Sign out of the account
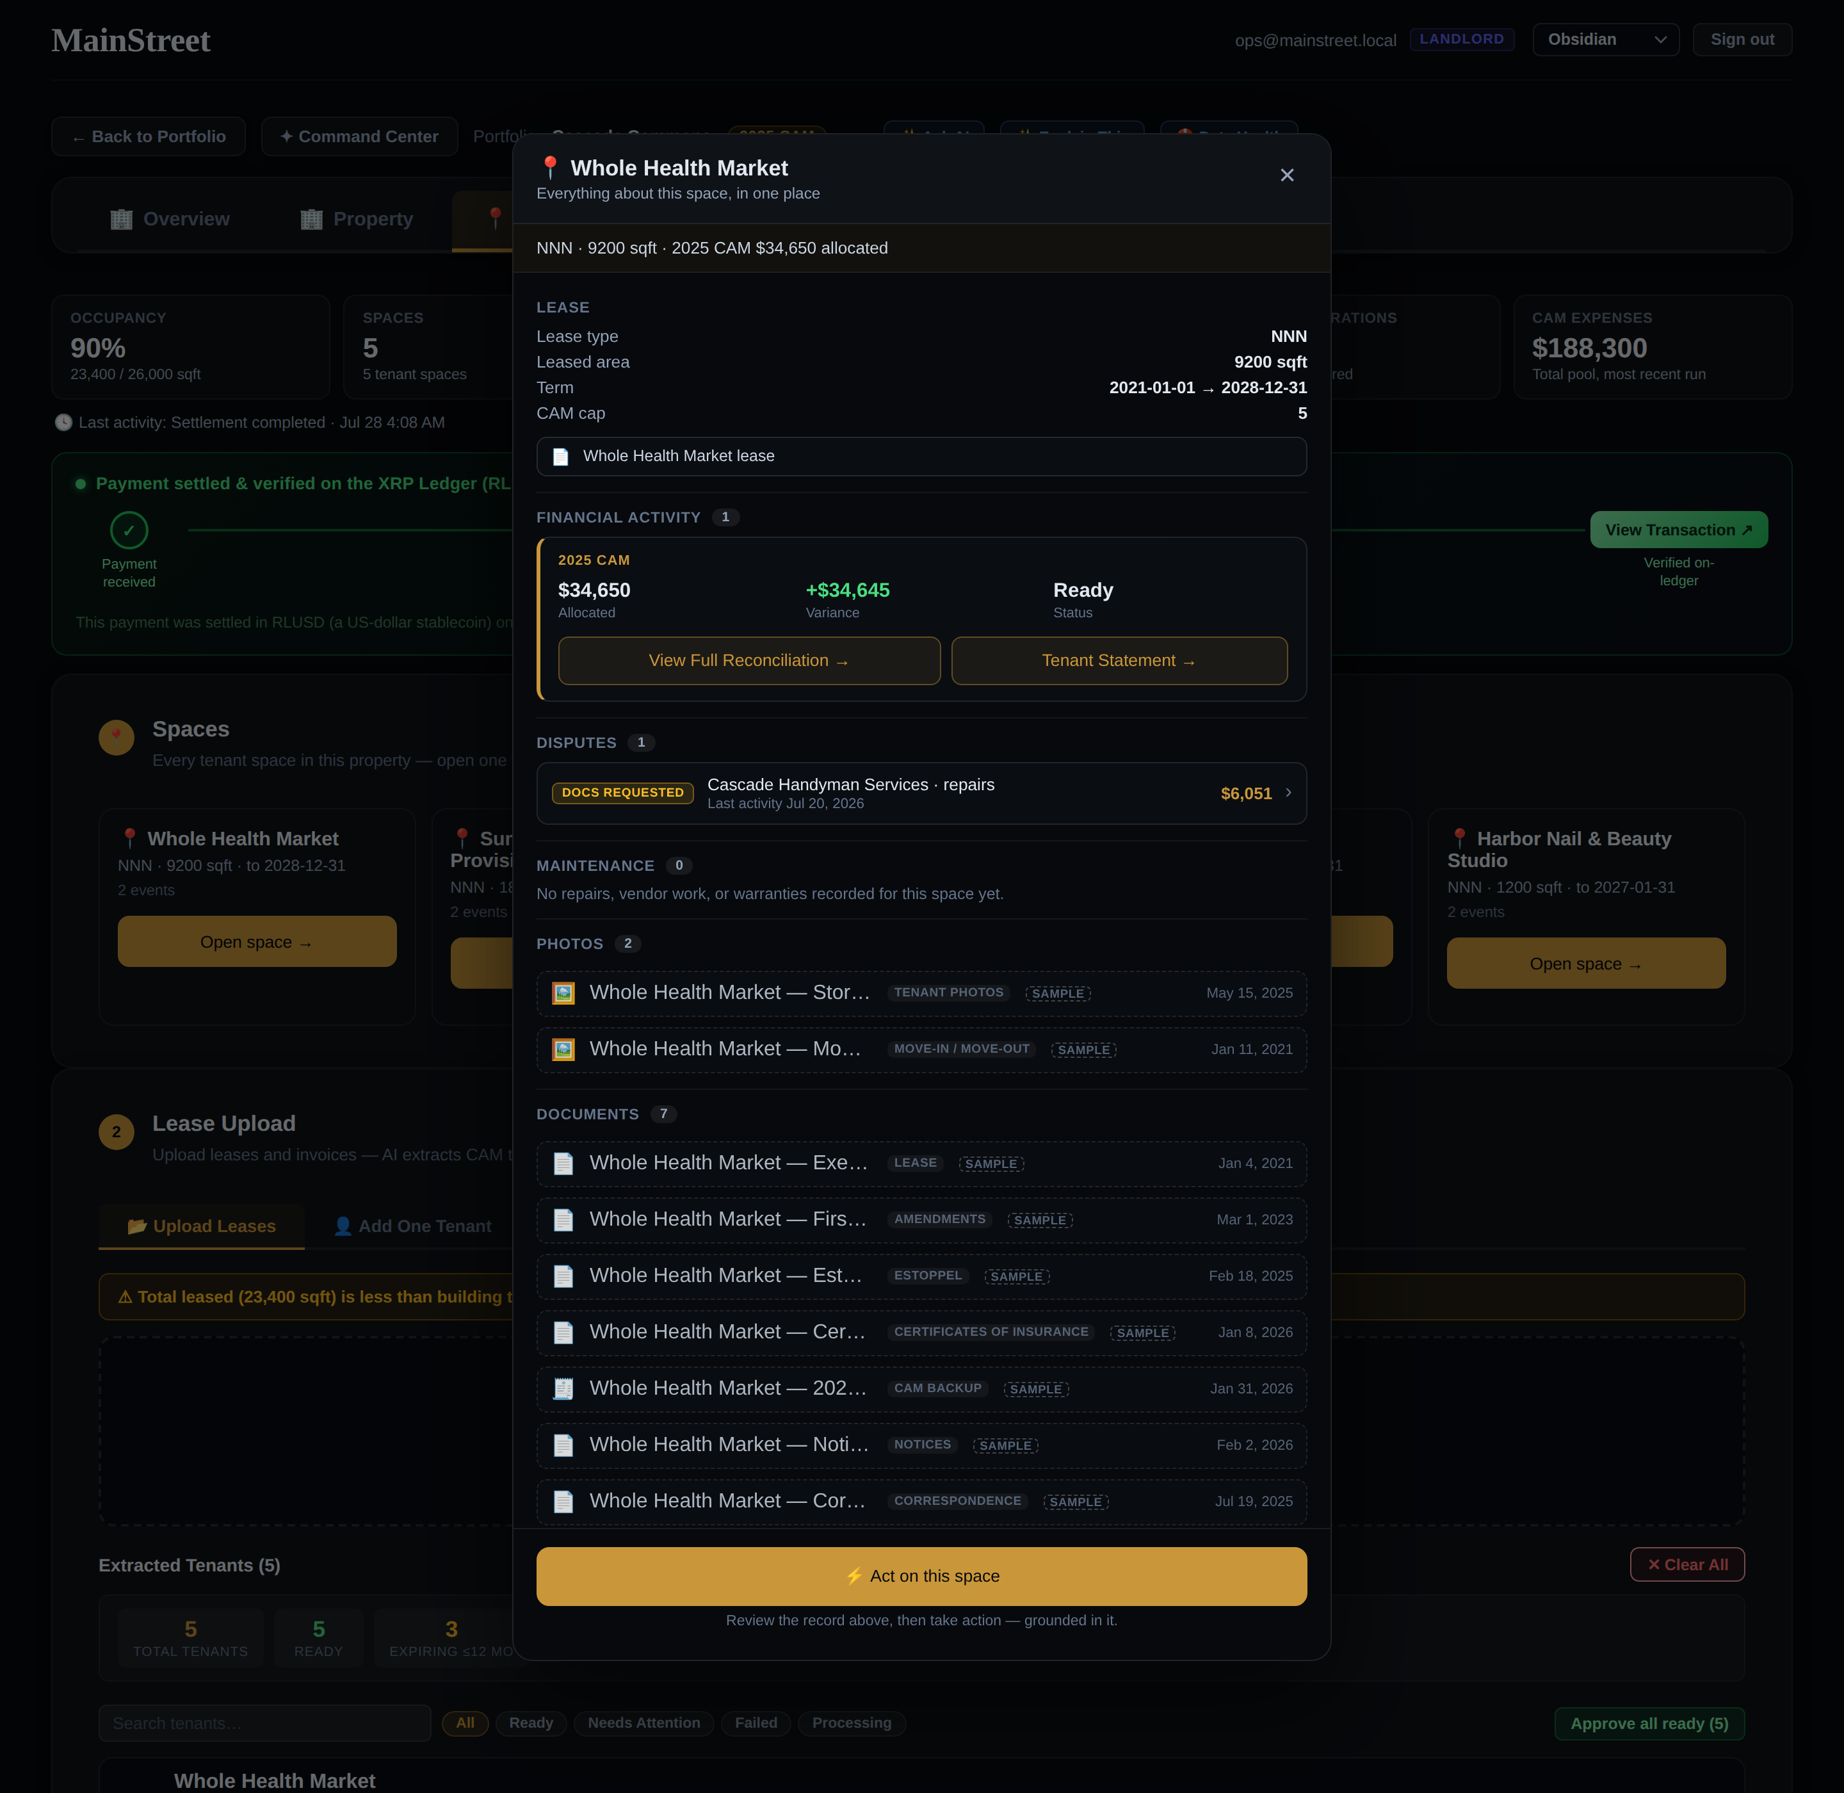The width and height of the screenshot is (1844, 1793). [1742, 40]
